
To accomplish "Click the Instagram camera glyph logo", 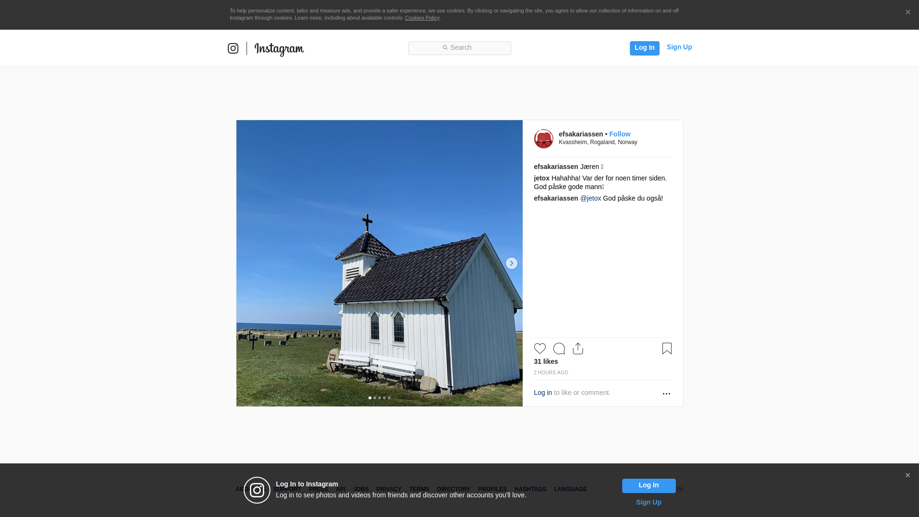I will click(233, 48).
